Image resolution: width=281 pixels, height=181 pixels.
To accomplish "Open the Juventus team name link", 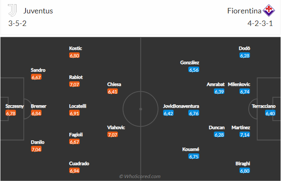I will click(x=38, y=11).
